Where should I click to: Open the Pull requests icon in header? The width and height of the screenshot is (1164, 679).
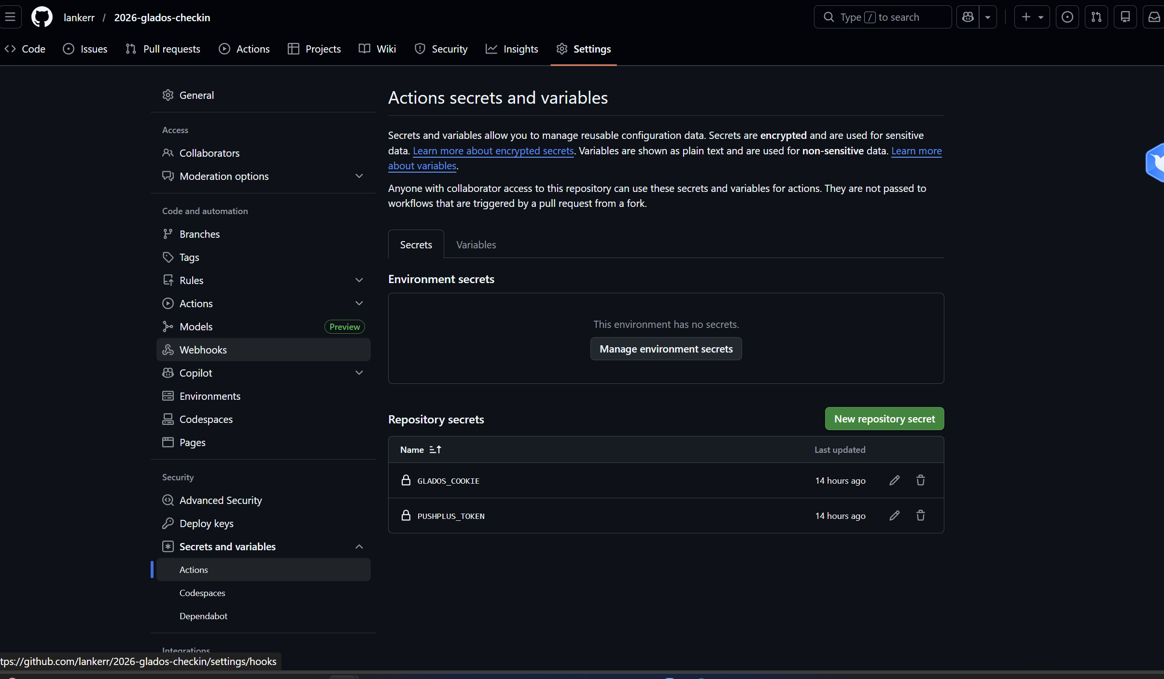[1096, 17]
